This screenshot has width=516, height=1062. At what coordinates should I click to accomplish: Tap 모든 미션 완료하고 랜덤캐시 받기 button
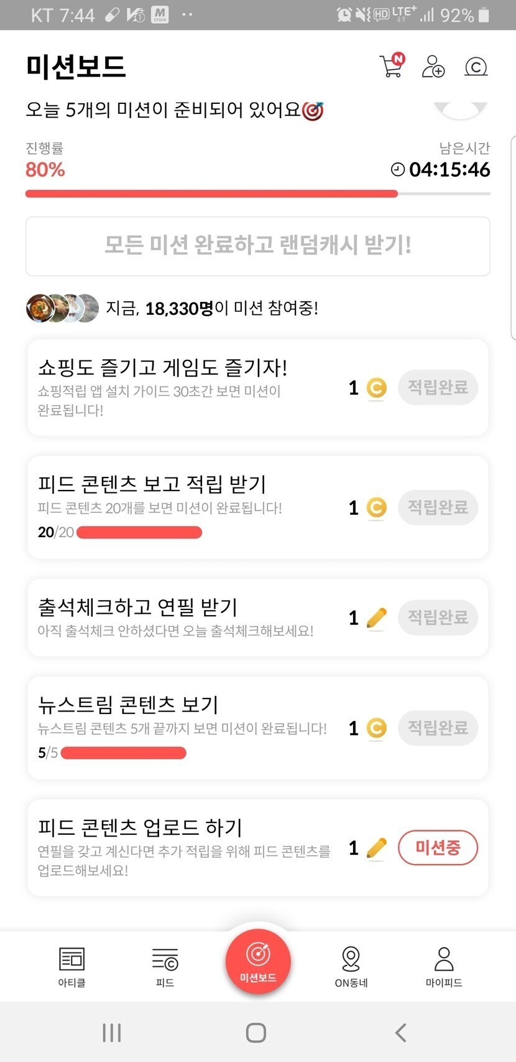click(258, 246)
